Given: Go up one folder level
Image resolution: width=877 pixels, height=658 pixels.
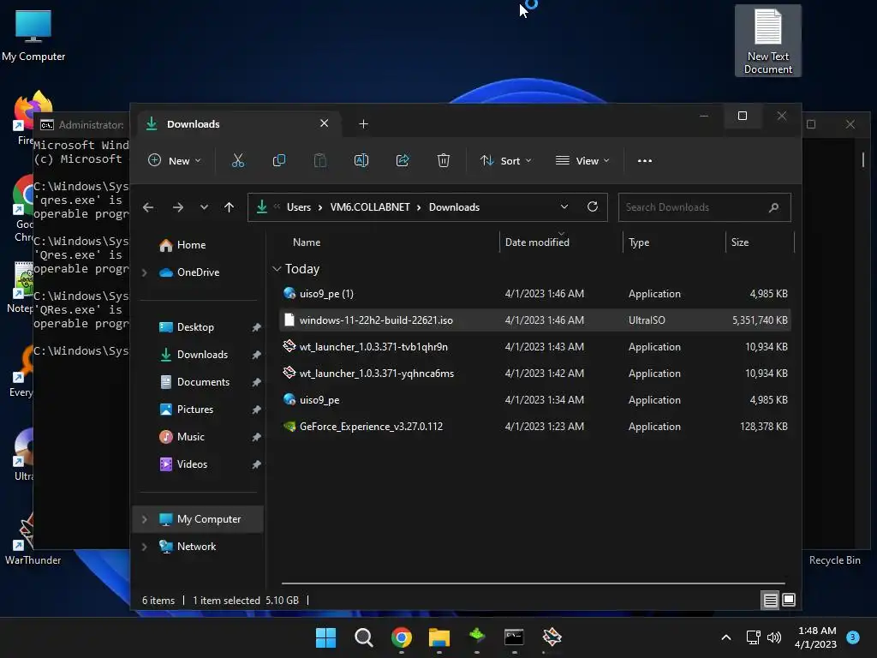Looking at the screenshot, I should pyautogui.click(x=229, y=207).
